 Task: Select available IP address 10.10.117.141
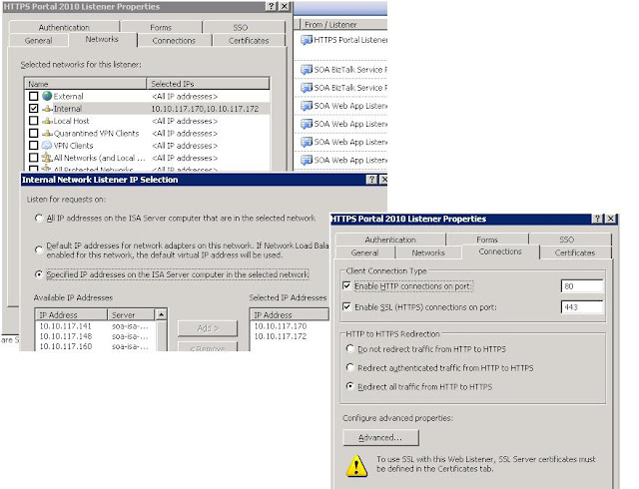coord(66,326)
